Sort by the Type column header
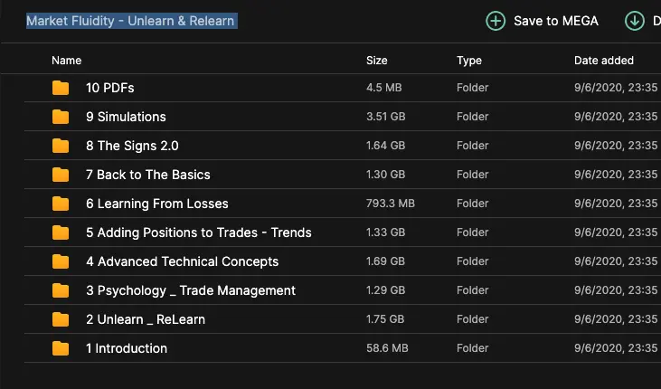The height and width of the screenshot is (389, 661). pyautogui.click(x=469, y=61)
